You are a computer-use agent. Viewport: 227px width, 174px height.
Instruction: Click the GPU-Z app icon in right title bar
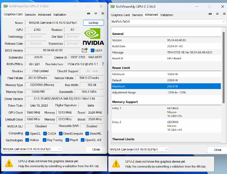(x=112, y=7)
